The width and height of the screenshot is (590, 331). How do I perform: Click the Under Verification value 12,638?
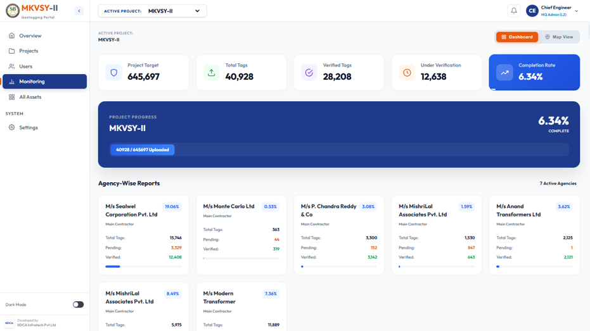tap(433, 77)
